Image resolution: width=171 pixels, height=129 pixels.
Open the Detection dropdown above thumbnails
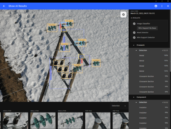tap(119, 106)
